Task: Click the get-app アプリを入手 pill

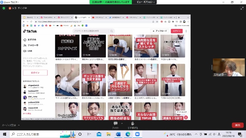Action: click(182, 112)
